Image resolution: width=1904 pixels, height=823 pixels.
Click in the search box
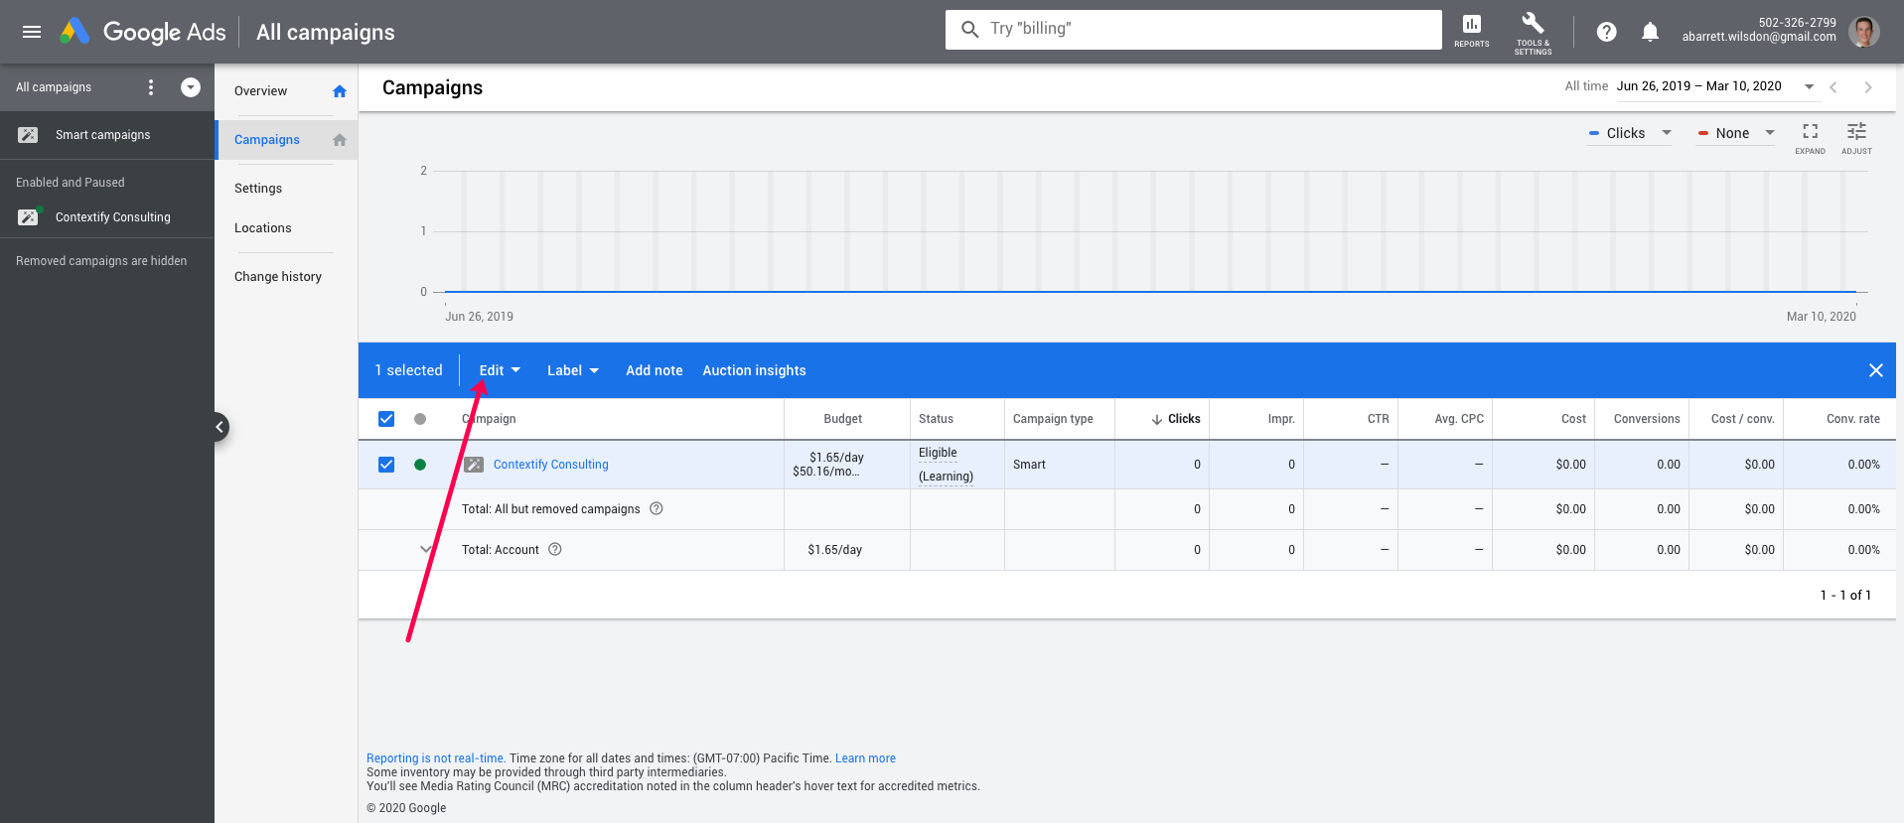tap(1194, 30)
